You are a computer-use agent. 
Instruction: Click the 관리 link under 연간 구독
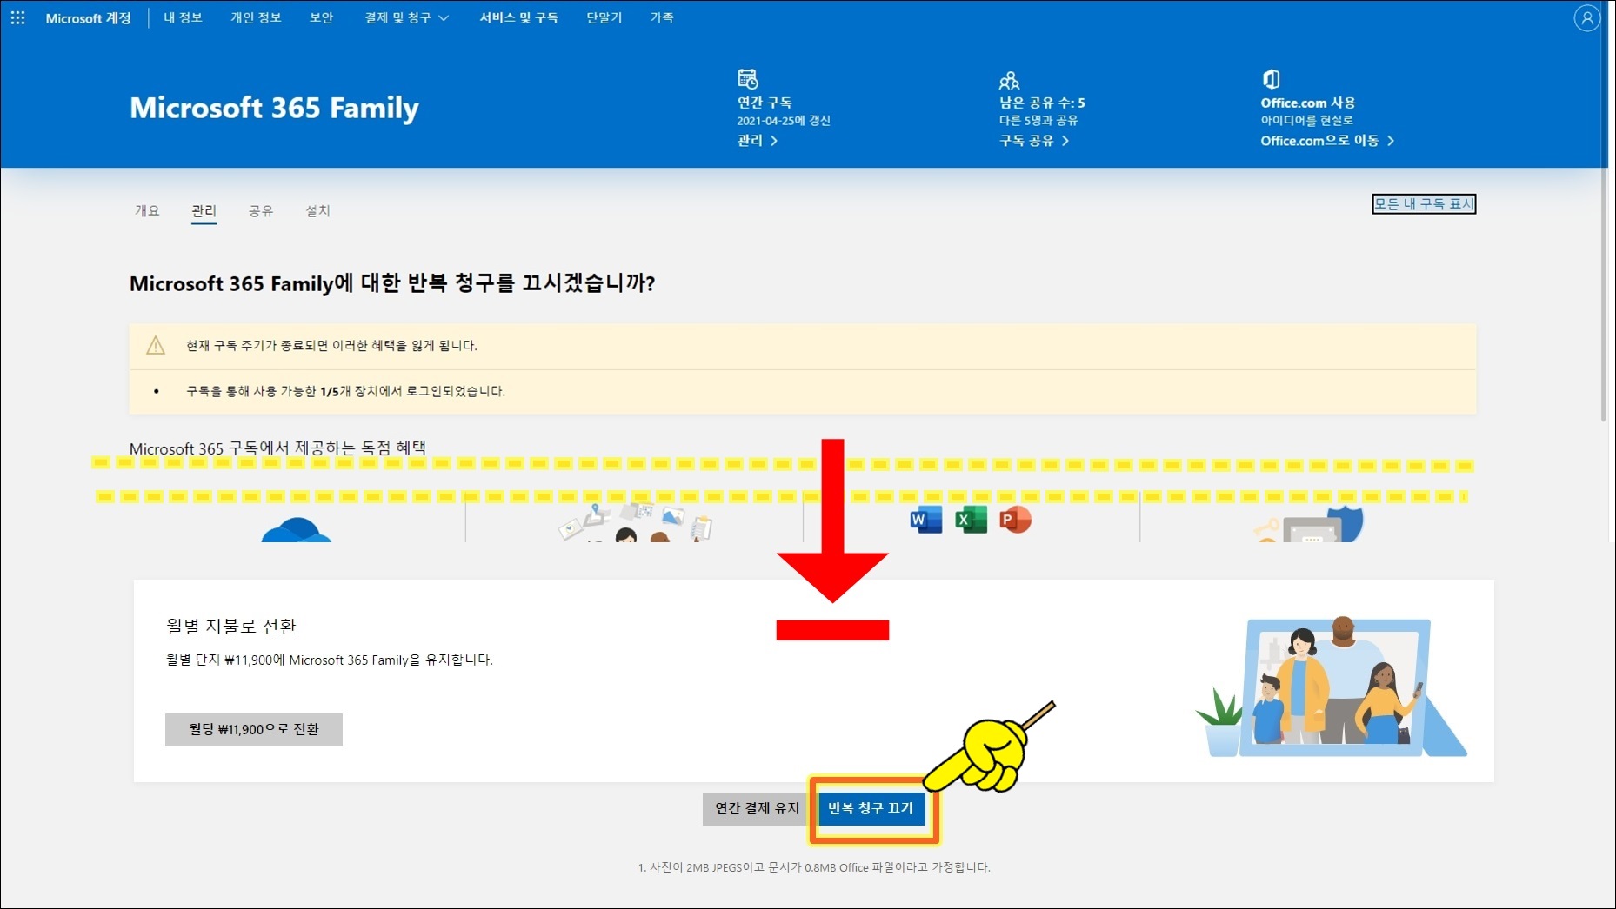(757, 140)
